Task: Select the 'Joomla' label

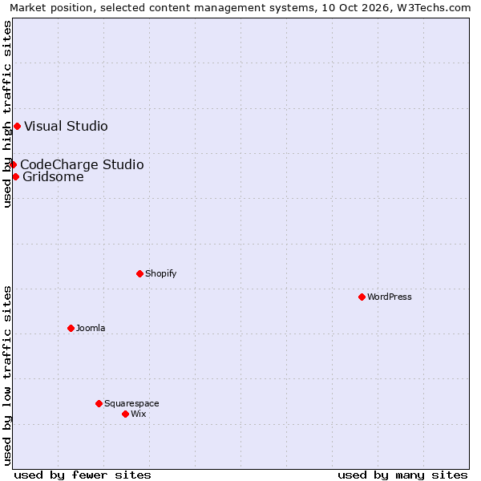Action: [x=91, y=328]
